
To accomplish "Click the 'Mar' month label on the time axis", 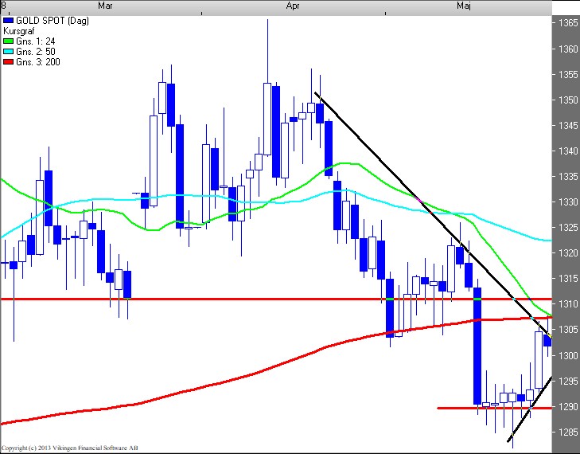I will coord(106,6).
